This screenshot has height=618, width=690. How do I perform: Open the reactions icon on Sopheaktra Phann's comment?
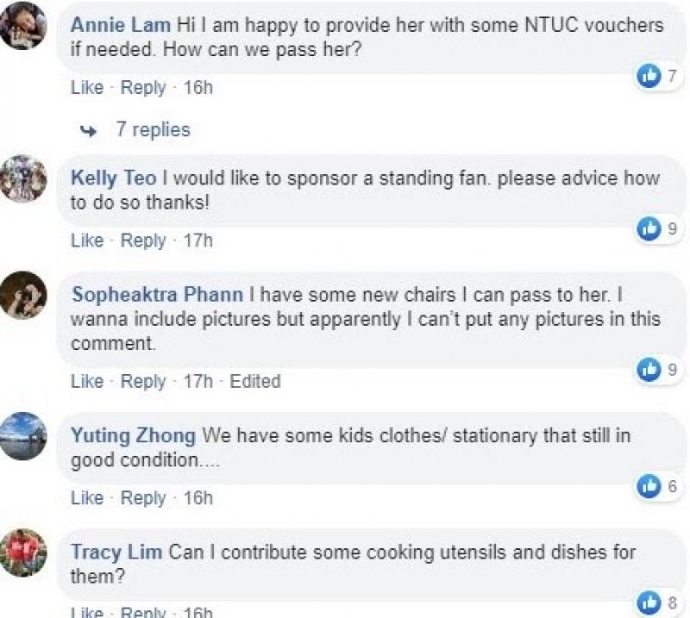coord(648,370)
